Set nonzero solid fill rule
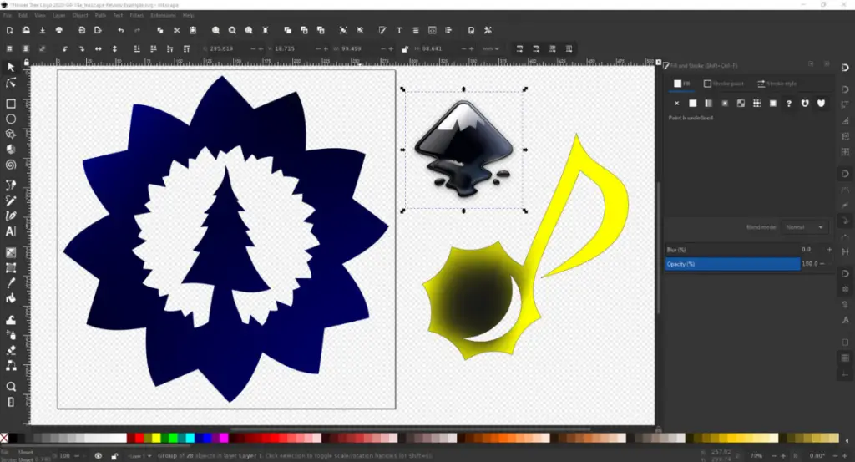Viewport: 855px width, 462px height. click(x=822, y=103)
